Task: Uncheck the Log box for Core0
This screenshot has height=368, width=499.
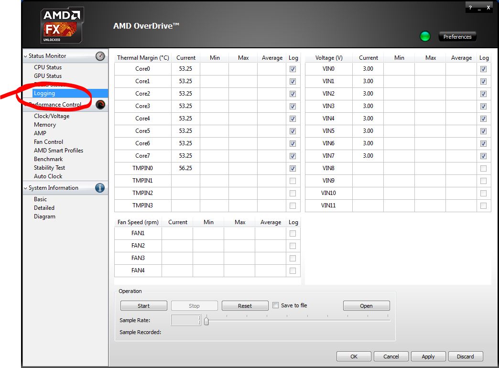Action: tap(293, 69)
